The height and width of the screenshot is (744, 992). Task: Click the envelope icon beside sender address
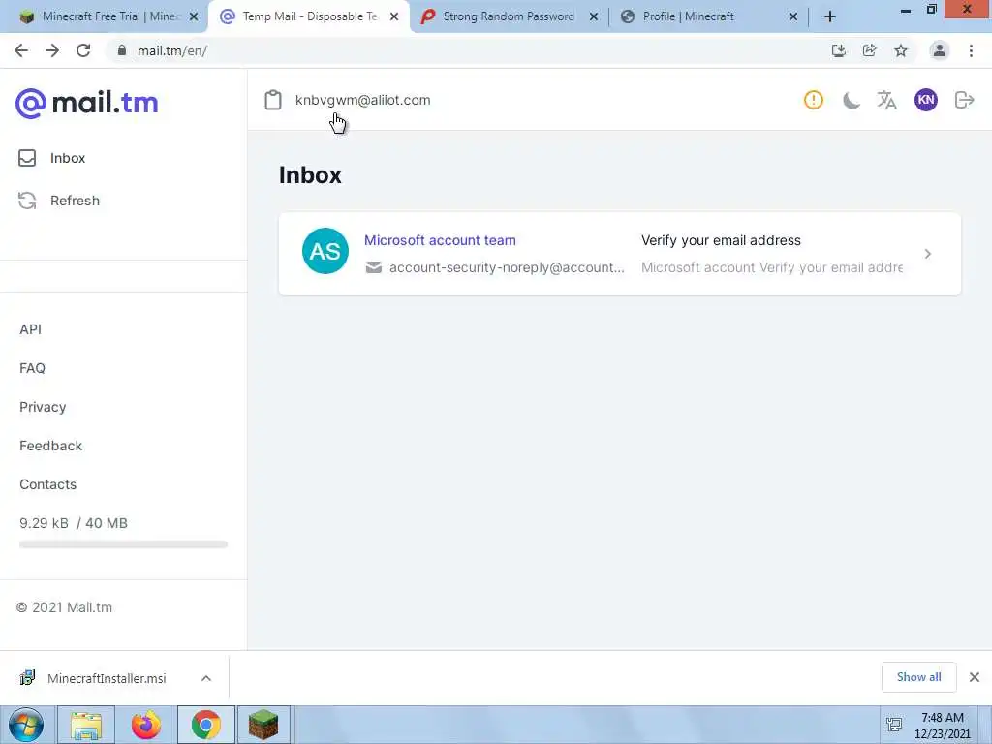[x=374, y=267]
